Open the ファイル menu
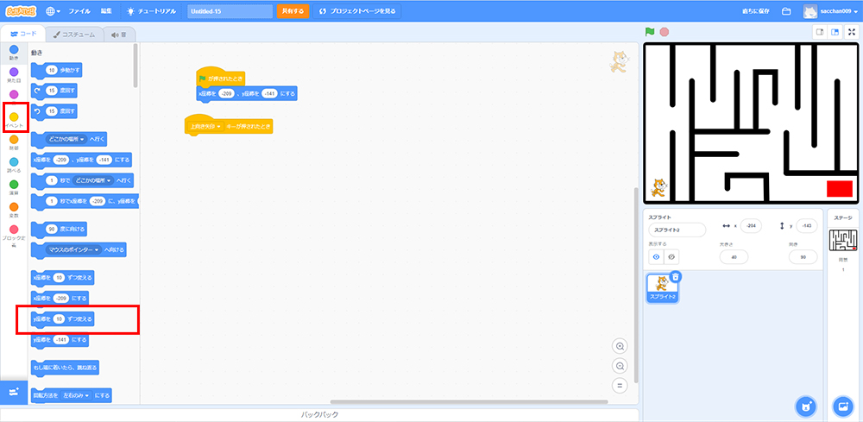This screenshot has height=422, width=863. [x=79, y=11]
